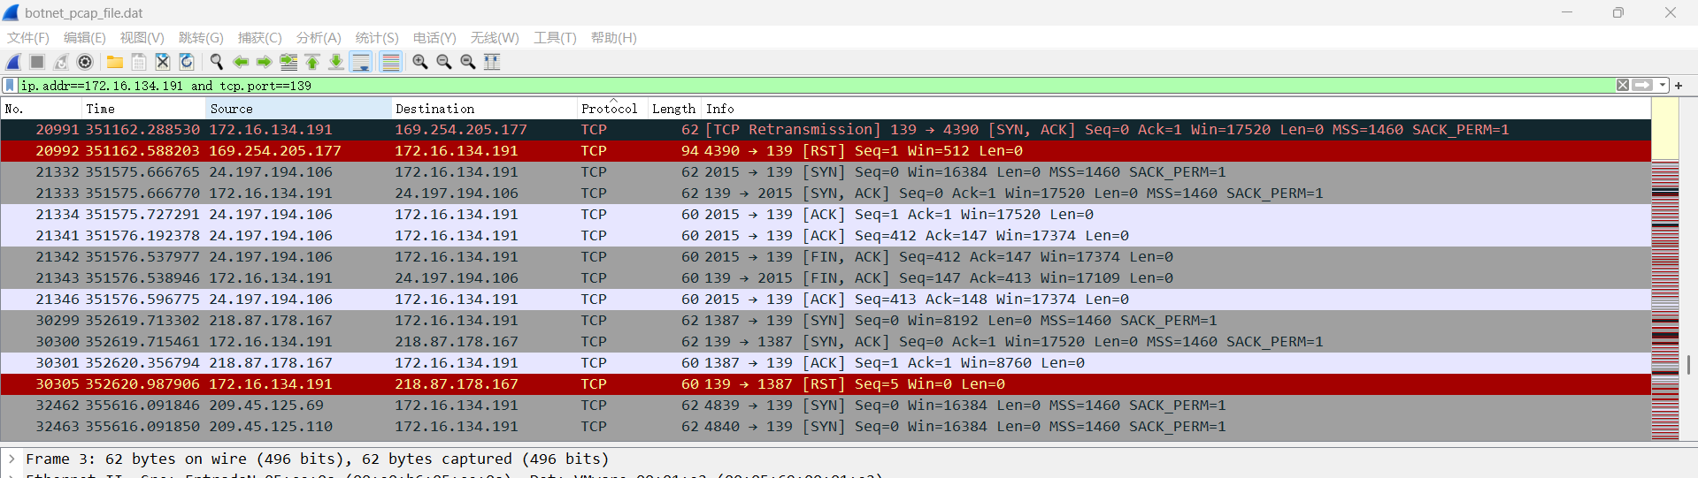The width and height of the screenshot is (1698, 478).
Task: Select packet 20992 RST row
Action: 826,151
